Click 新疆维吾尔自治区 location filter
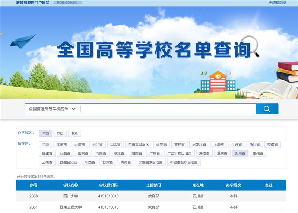The width and height of the screenshot is (298, 213). tap(184, 162)
